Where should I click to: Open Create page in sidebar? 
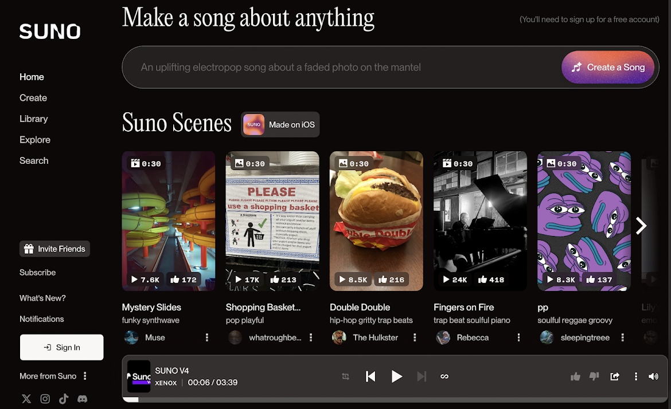(x=33, y=98)
